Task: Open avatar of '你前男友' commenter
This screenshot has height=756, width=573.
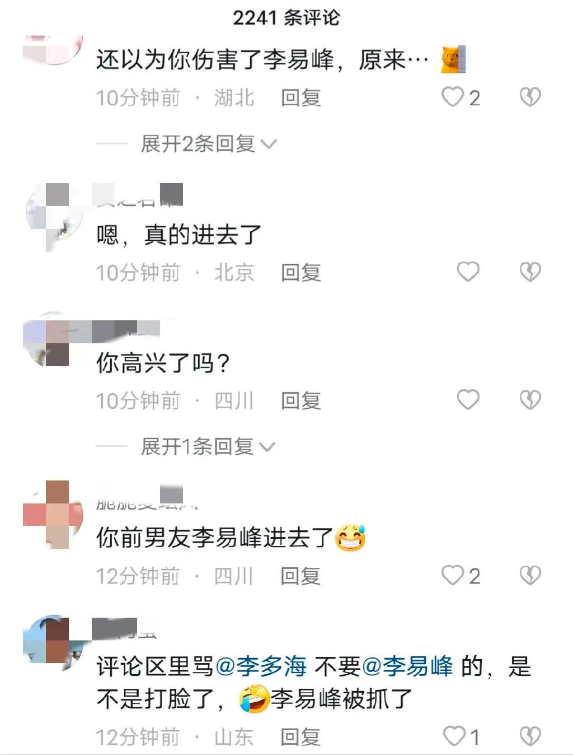Action: pyautogui.click(x=53, y=514)
